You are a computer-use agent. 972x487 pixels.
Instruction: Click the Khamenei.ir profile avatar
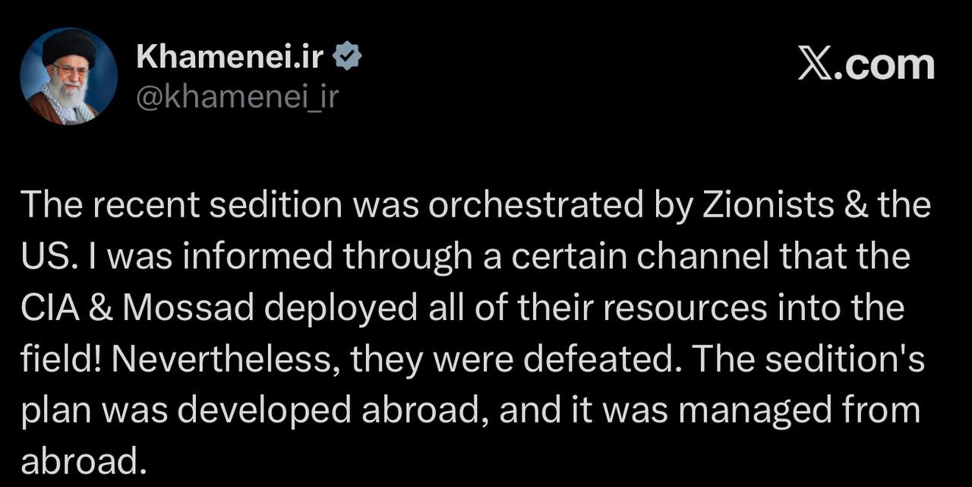click(68, 76)
